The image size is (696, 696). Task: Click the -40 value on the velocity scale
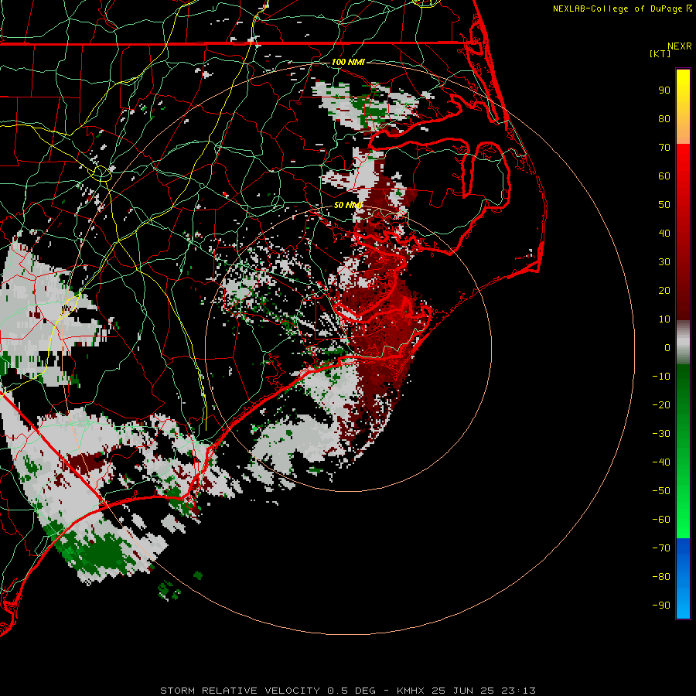[x=661, y=462]
